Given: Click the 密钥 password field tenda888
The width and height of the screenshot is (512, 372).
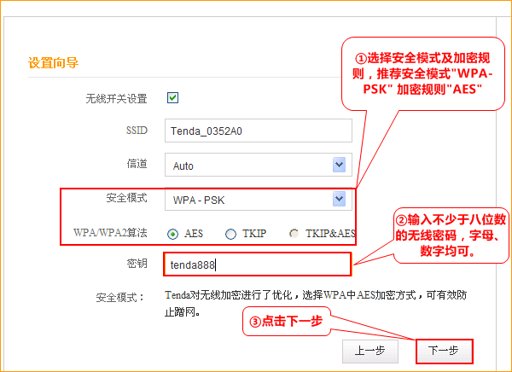Looking at the screenshot, I should pyautogui.click(x=258, y=264).
